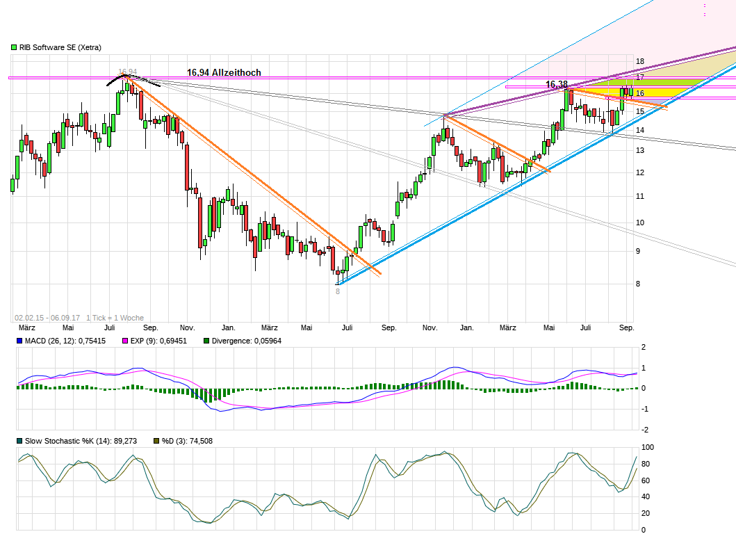Screen dimensions: 736x534
Task: Click the olive %D (3) legend swatch
Action: click(157, 441)
